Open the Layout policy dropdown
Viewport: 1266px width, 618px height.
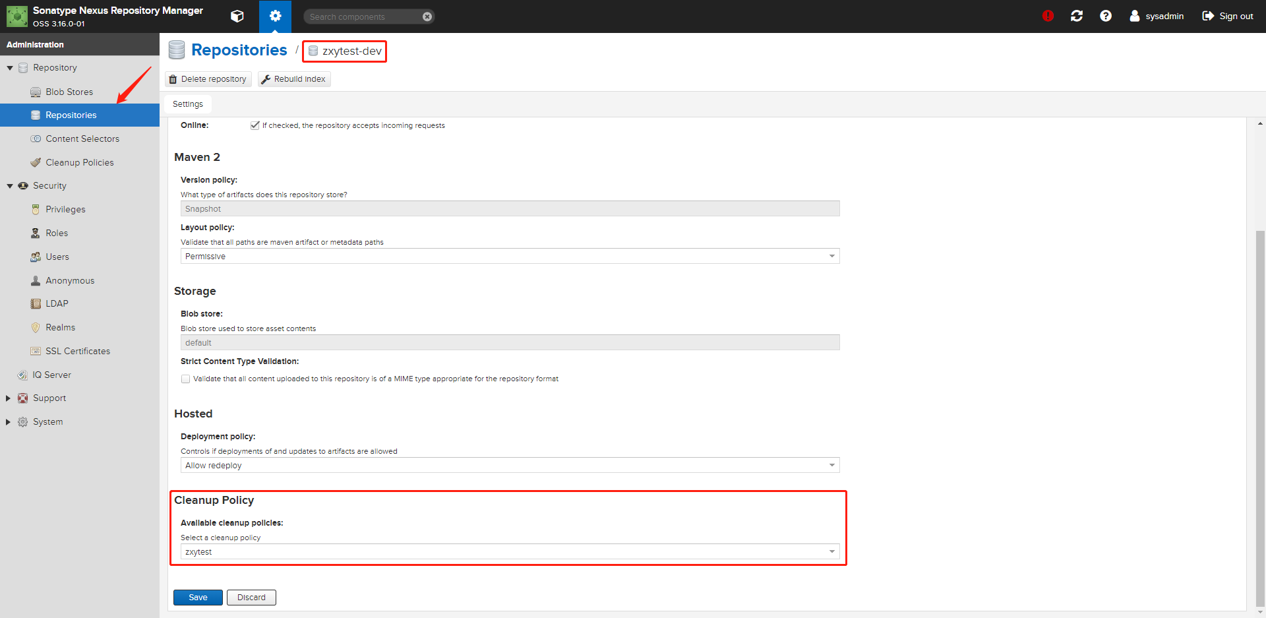tap(831, 257)
